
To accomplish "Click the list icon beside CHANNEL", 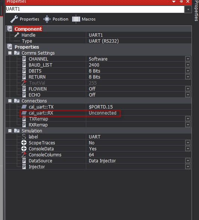I will (x=24, y=59).
